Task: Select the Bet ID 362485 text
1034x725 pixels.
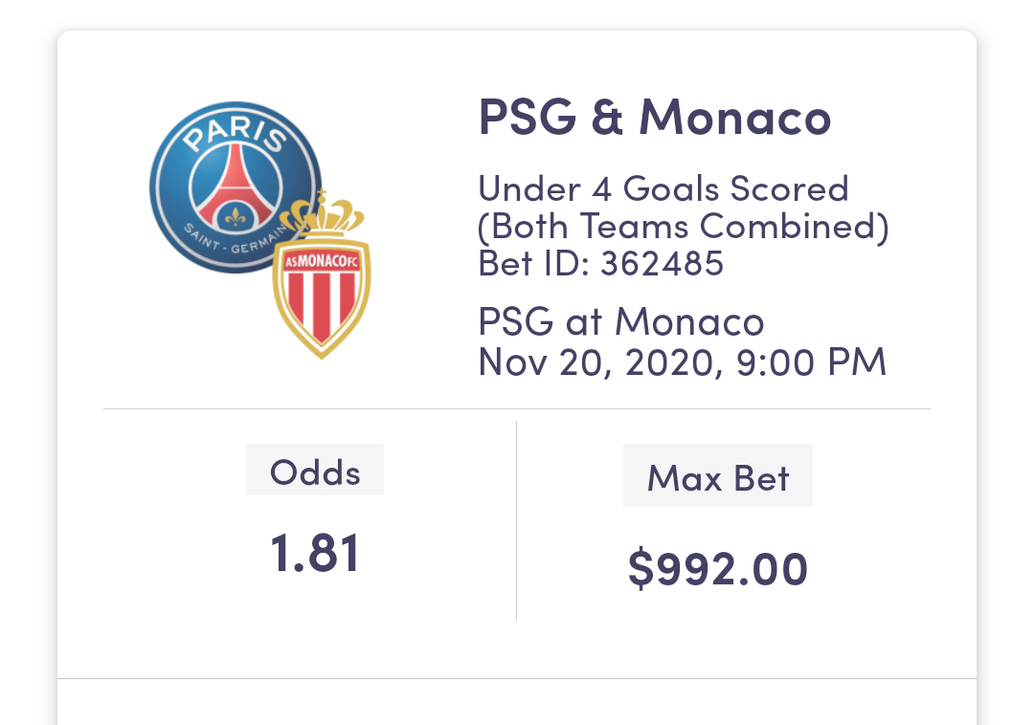Action: (x=600, y=263)
